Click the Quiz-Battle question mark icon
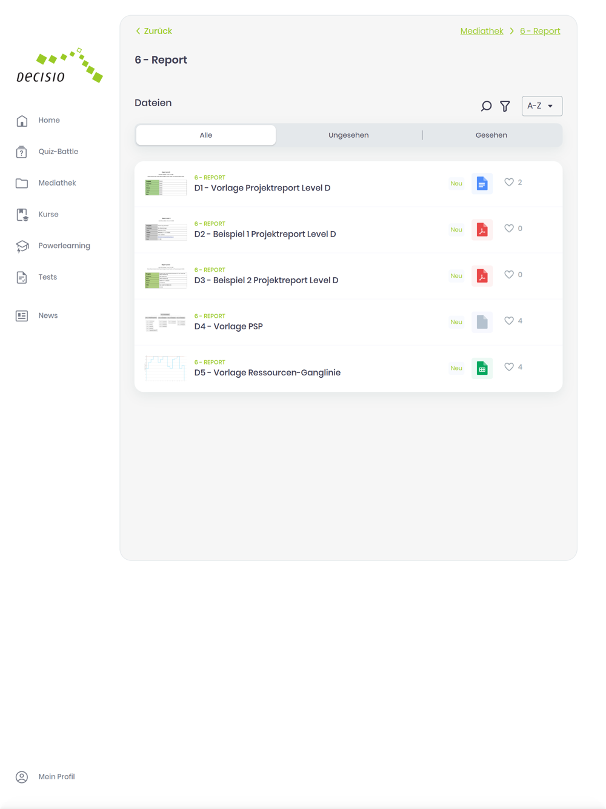606x809 pixels. 22,152
